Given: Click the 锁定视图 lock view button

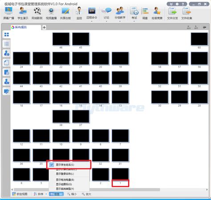Looking at the screenshot, I should [20, 194].
